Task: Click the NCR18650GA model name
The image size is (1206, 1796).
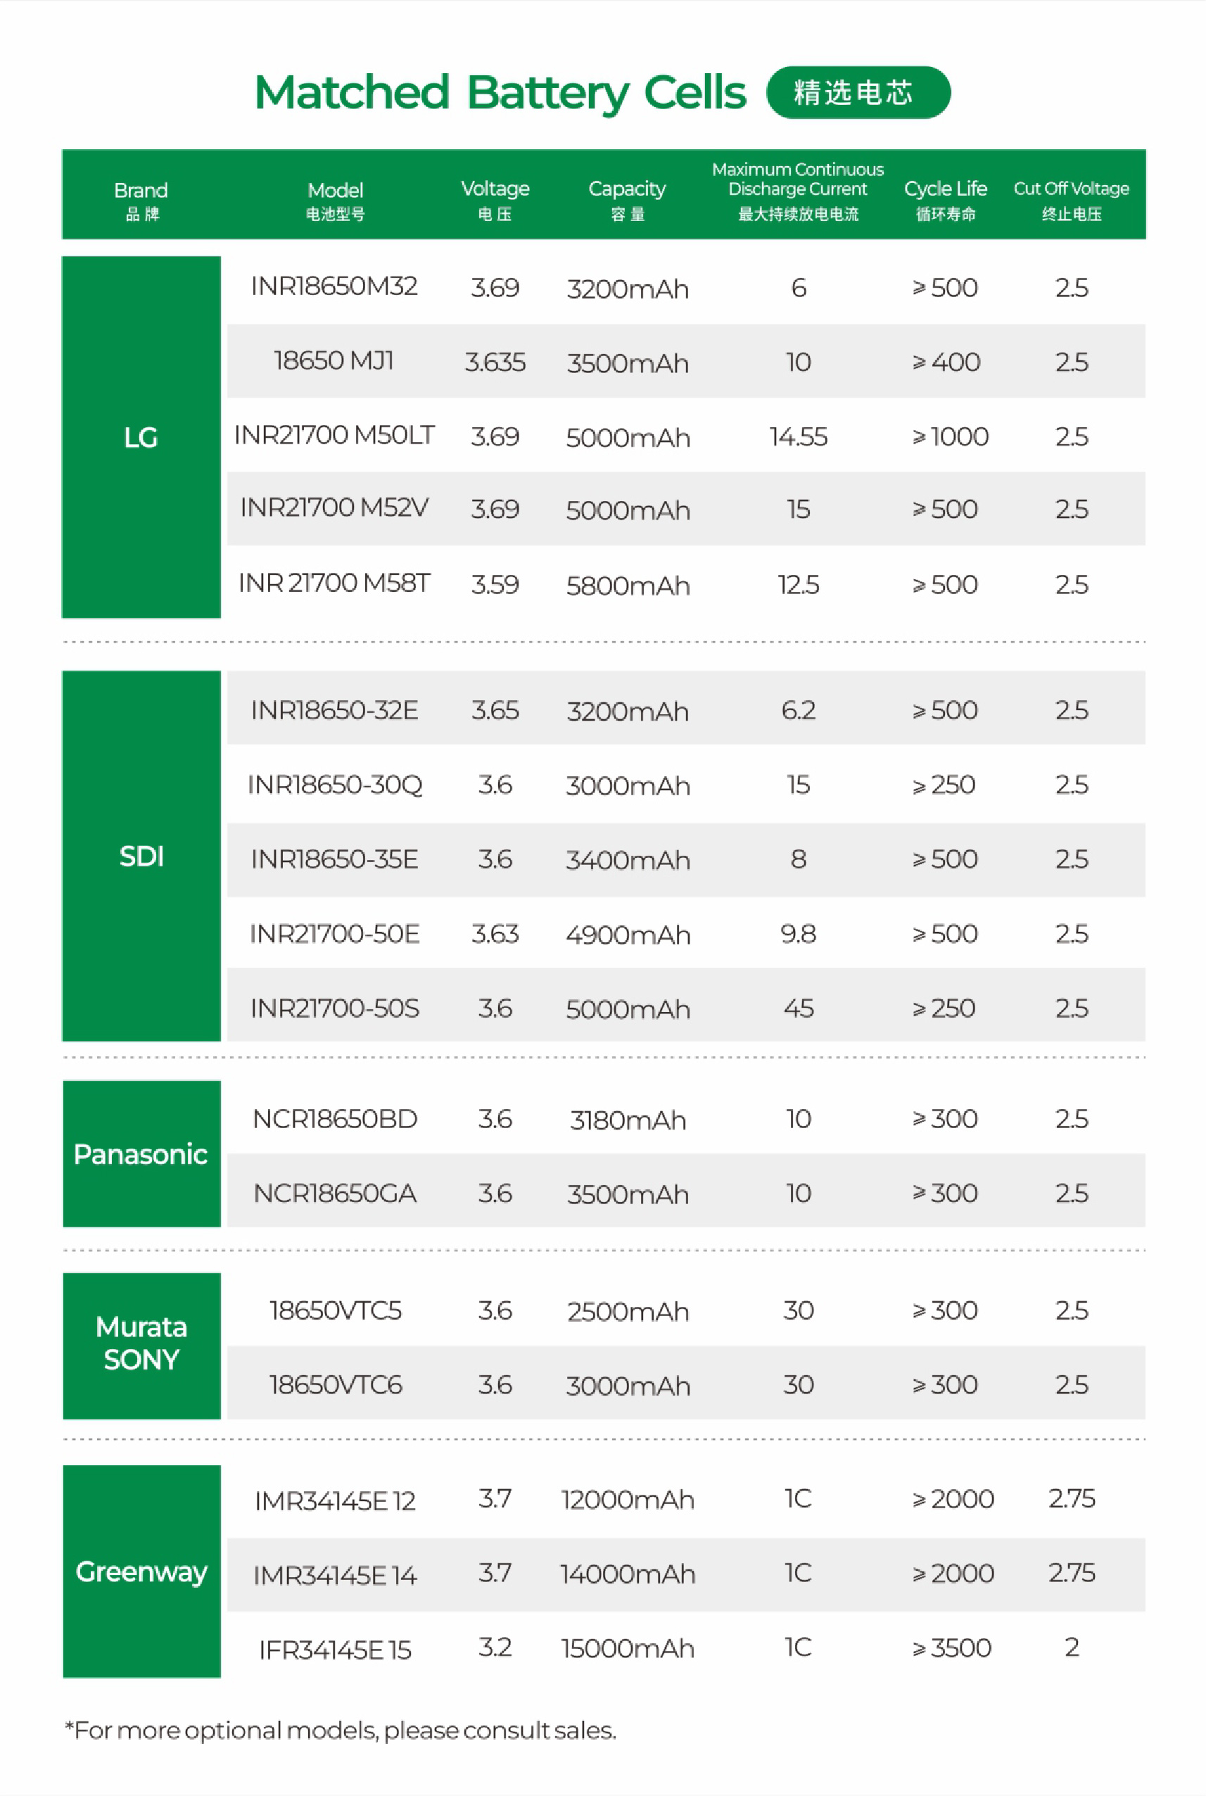Action: click(335, 1193)
